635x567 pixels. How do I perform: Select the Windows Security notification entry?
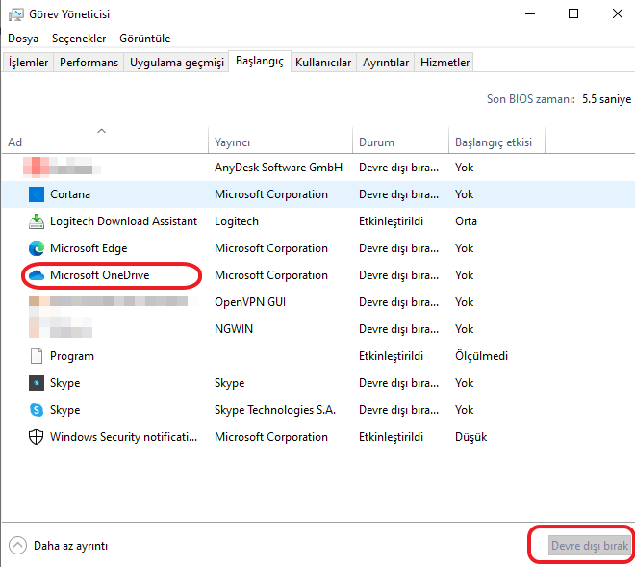click(x=123, y=437)
